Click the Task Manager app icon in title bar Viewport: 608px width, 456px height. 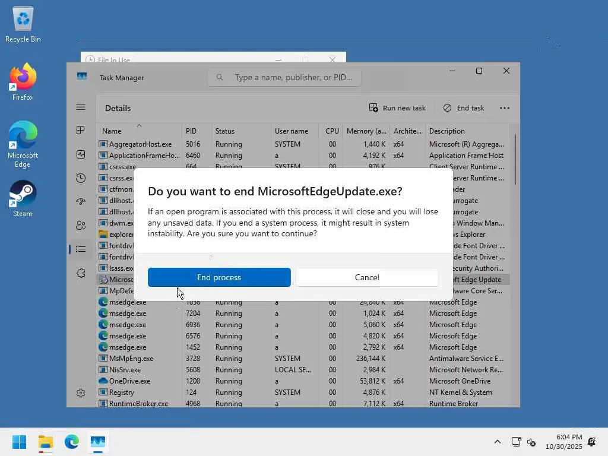pos(82,76)
